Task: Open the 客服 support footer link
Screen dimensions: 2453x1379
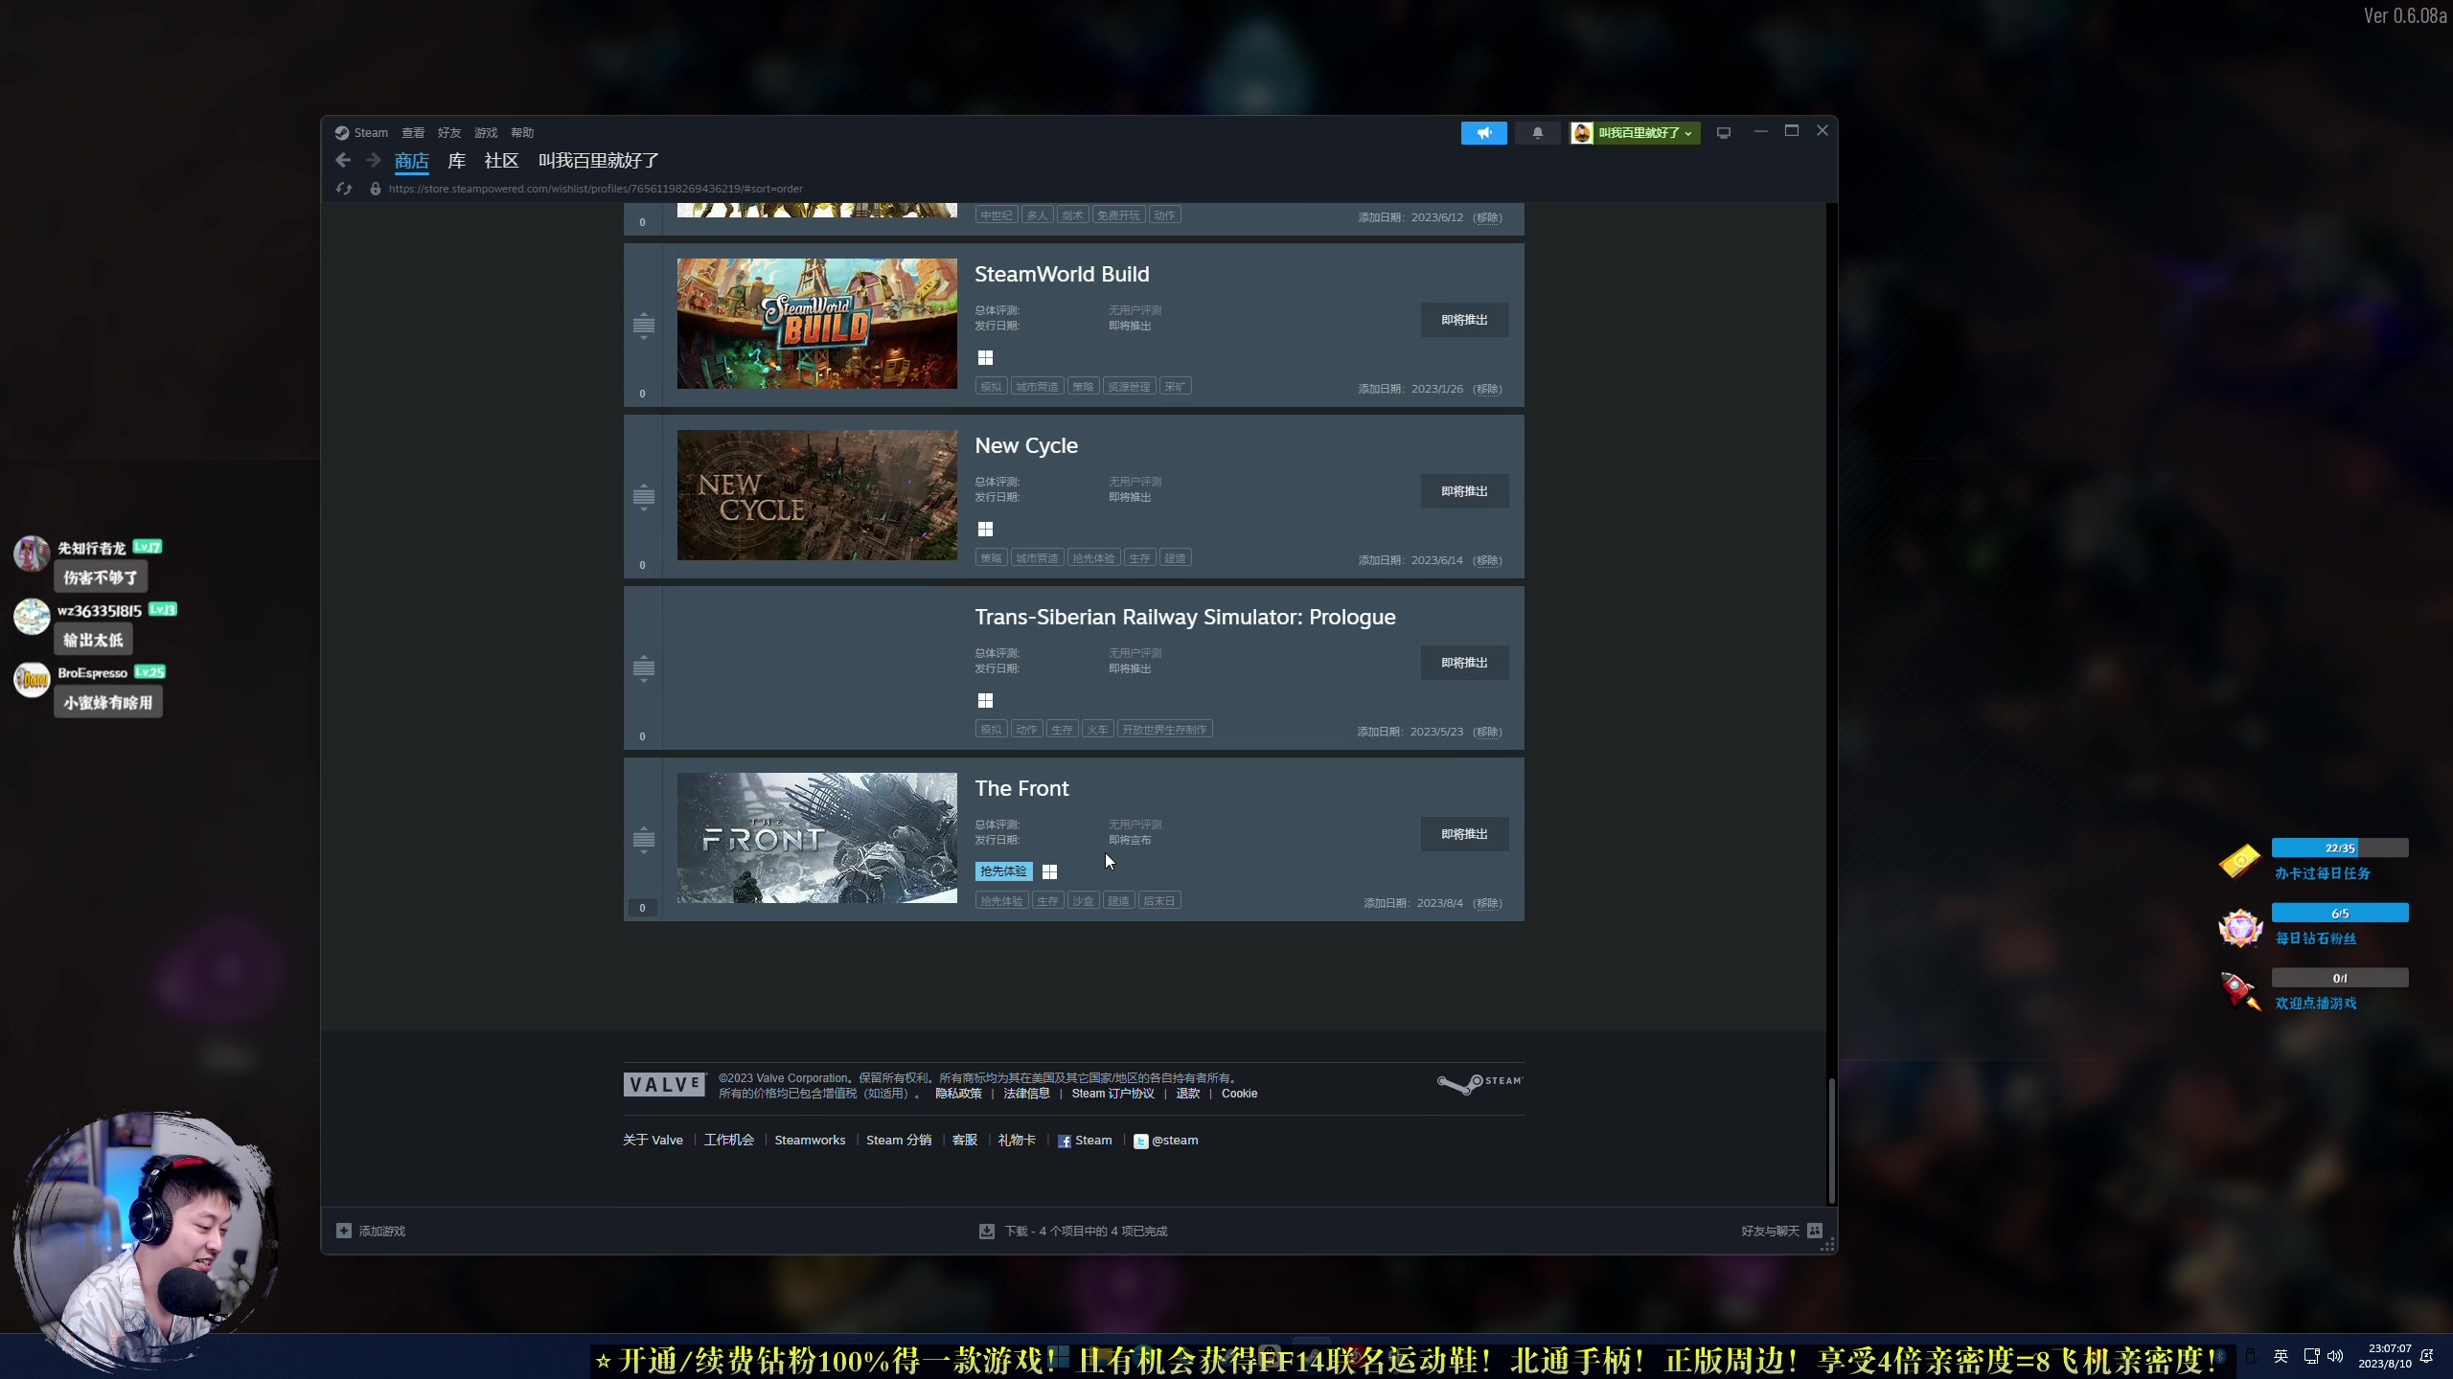Action: click(965, 1141)
